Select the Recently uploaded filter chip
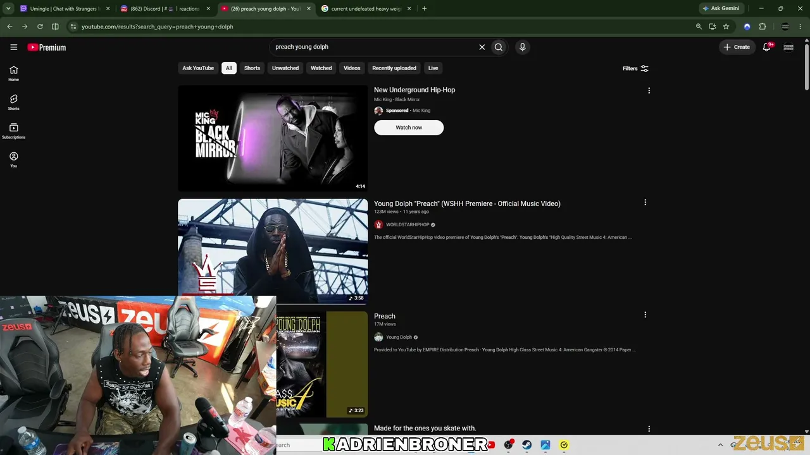Viewport: 810px width, 455px height. click(394, 68)
